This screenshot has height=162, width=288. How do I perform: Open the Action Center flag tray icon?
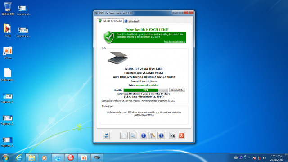click(x=254, y=158)
